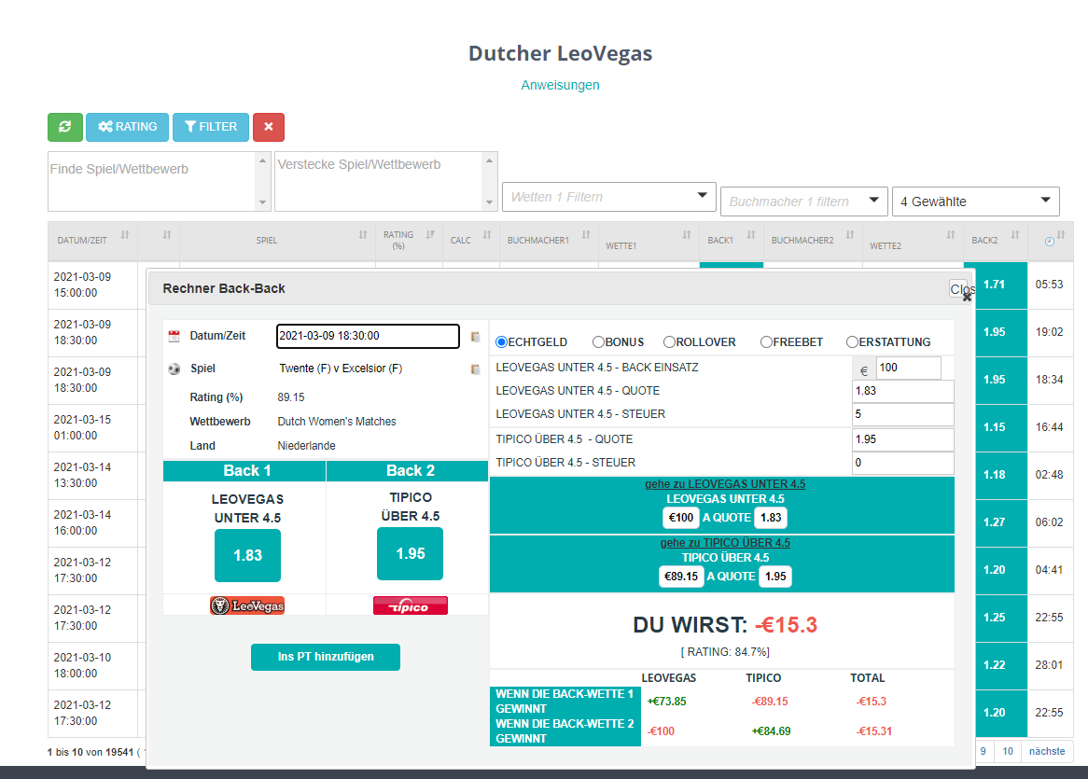Click the down arrow of the Finde Spiel/Wettbewerb box
The width and height of the screenshot is (1088, 779).
coord(262,202)
